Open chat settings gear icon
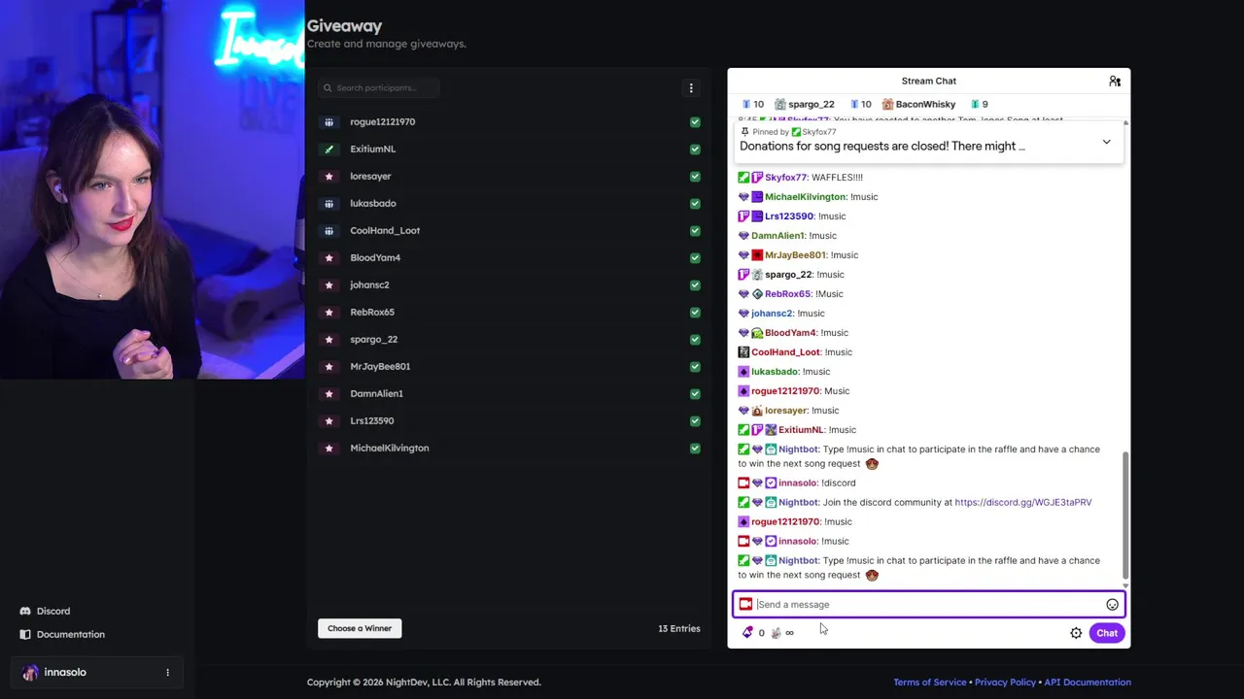Image resolution: width=1244 pixels, height=699 pixels. point(1076,633)
